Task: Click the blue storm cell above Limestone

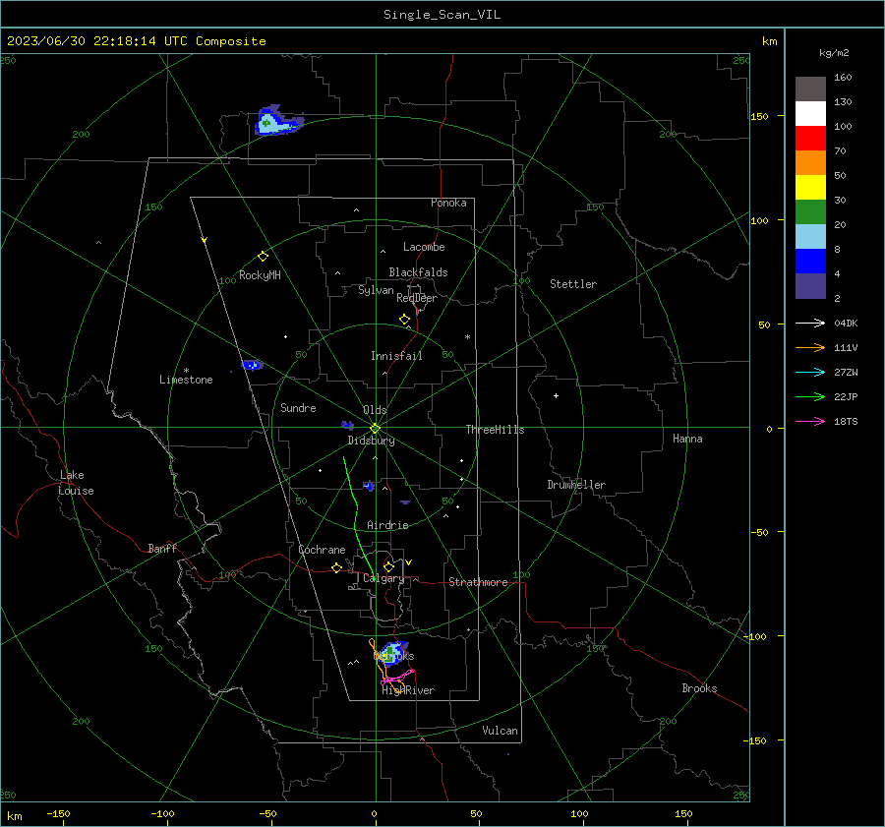Action: (252, 365)
